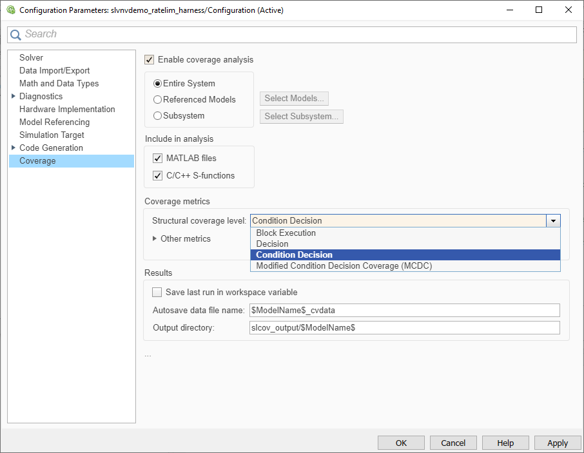Open the Help button
The width and height of the screenshot is (584, 453).
click(505, 443)
